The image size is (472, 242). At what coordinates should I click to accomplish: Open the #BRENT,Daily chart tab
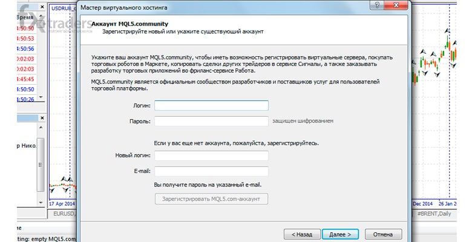click(x=434, y=214)
